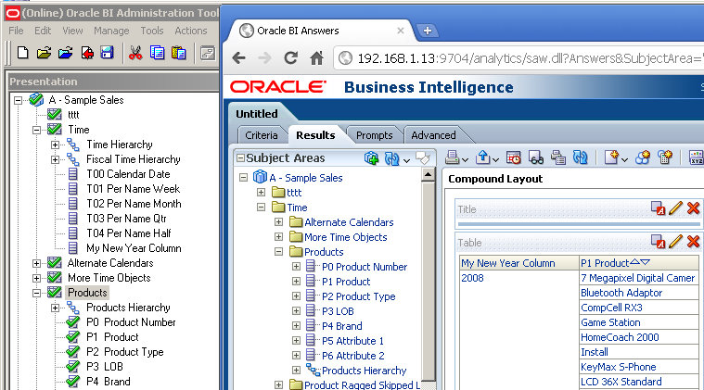The height and width of the screenshot is (390, 704).
Task: Click the Cut scissors icon
Action: coord(135,53)
